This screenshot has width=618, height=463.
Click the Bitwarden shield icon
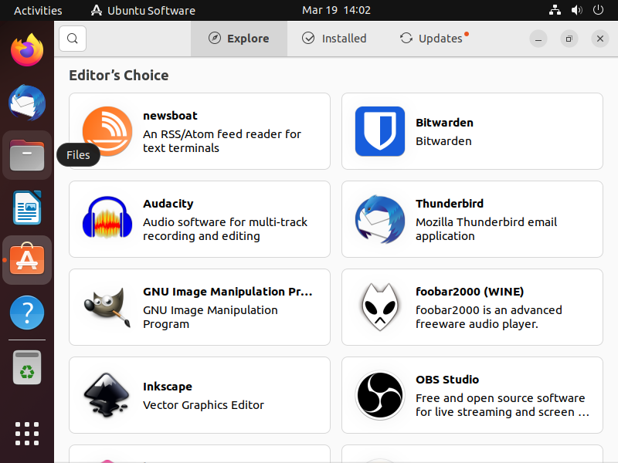[380, 131]
